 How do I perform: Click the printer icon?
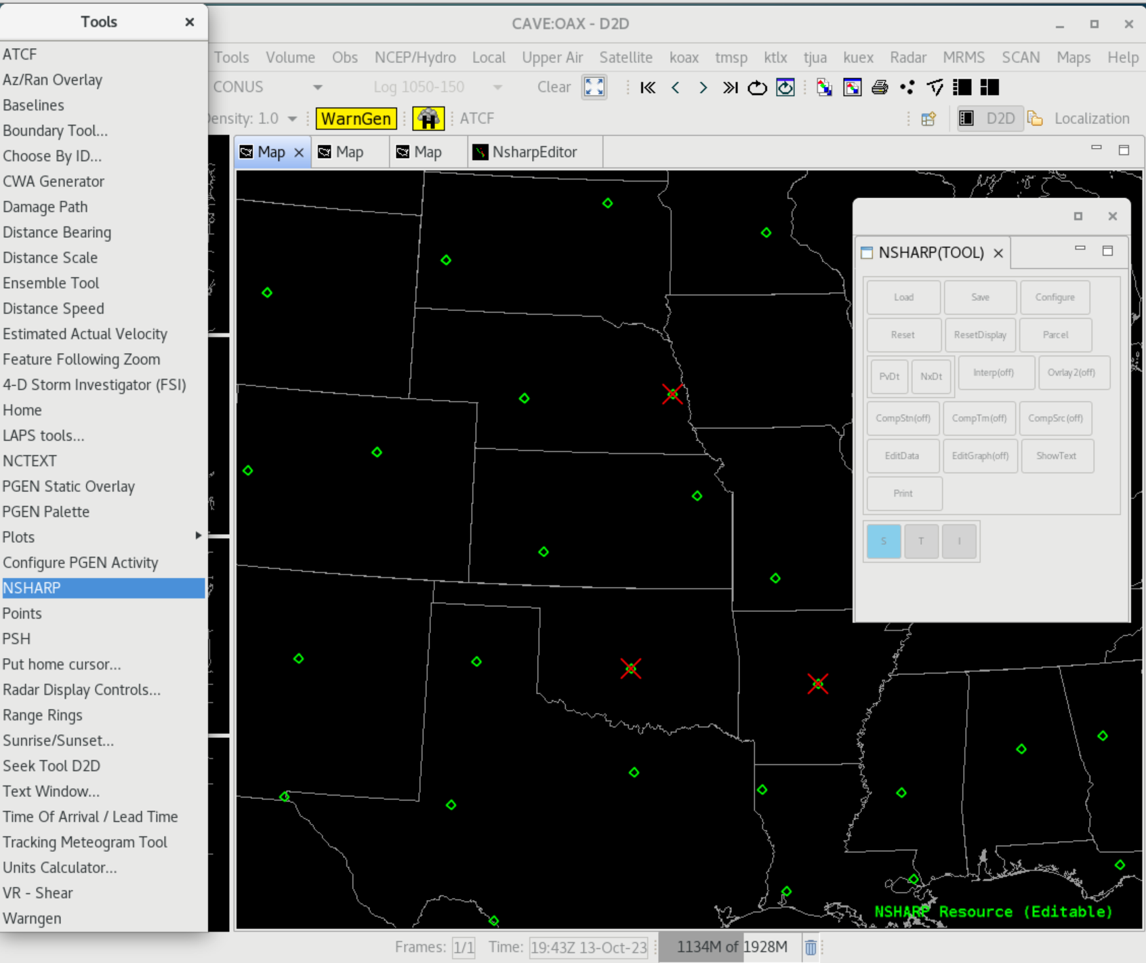pyautogui.click(x=880, y=87)
